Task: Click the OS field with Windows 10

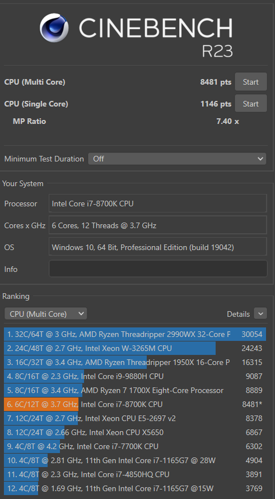Action: (158, 247)
